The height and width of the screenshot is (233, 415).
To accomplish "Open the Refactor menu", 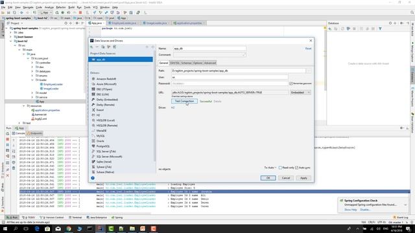I will 61,7.
